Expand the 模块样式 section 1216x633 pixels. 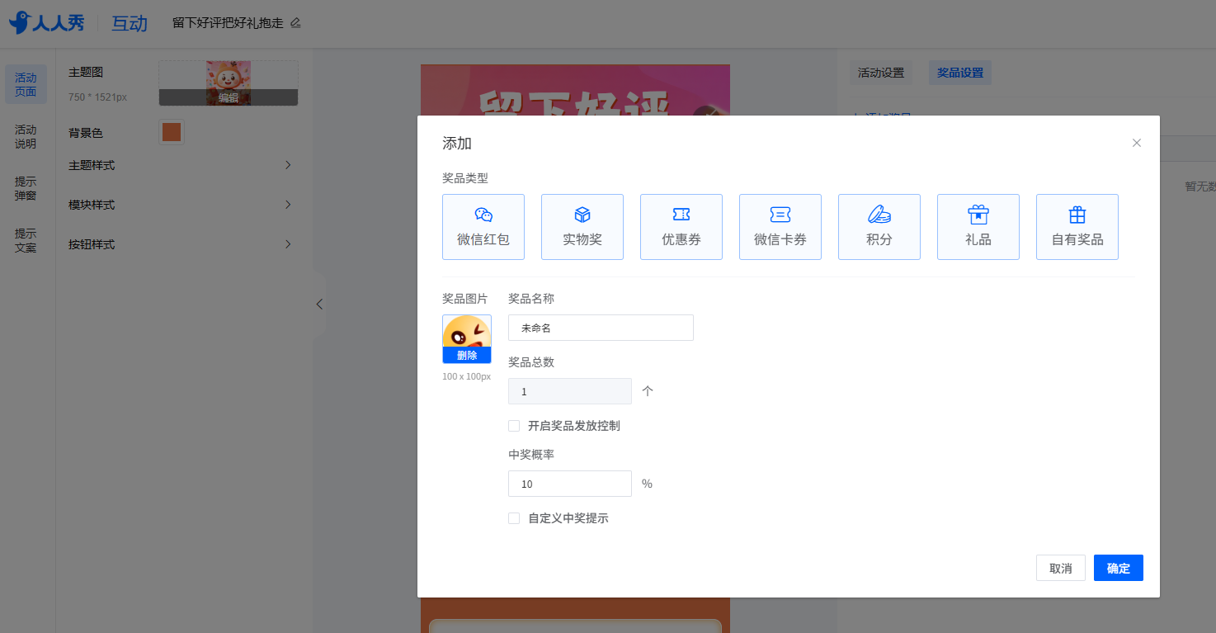[x=181, y=205]
